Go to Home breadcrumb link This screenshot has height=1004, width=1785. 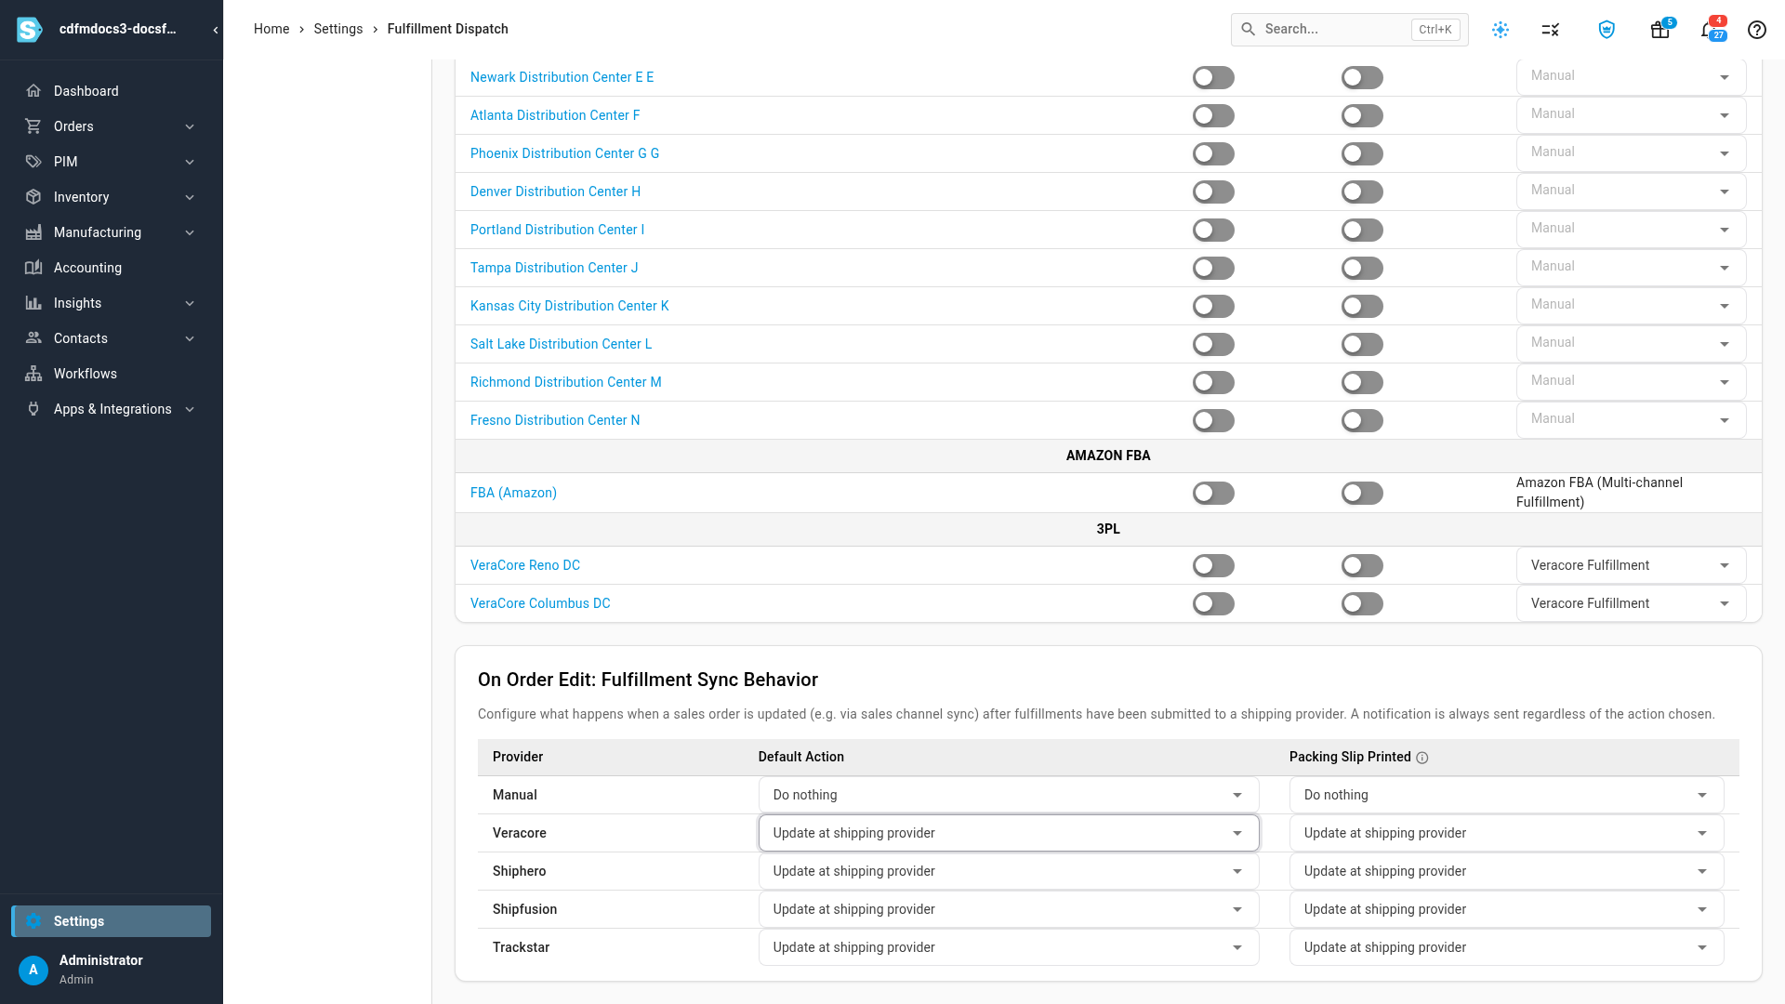(271, 29)
